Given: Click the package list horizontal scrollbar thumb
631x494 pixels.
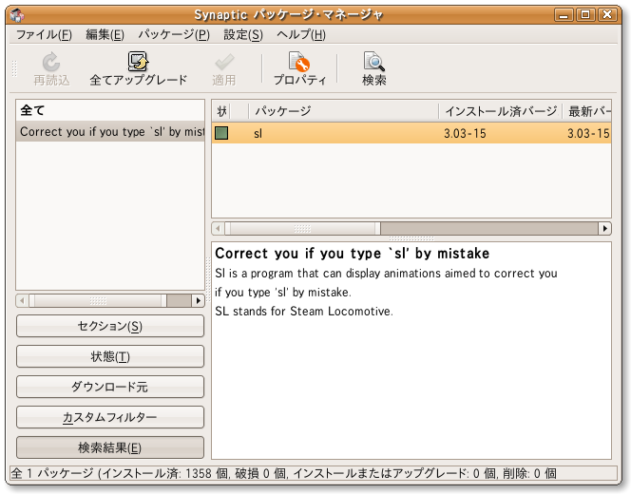Looking at the screenshot, I should pos(302,229).
